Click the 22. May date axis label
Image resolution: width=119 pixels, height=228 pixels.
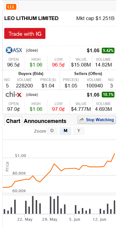point(25,219)
